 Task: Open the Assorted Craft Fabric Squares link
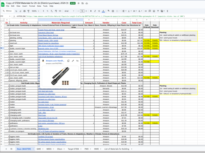(53, 97)
